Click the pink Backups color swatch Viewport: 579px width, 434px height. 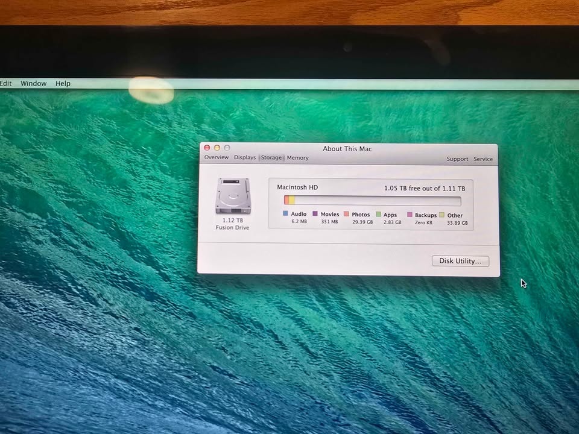pyautogui.click(x=410, y=215)
